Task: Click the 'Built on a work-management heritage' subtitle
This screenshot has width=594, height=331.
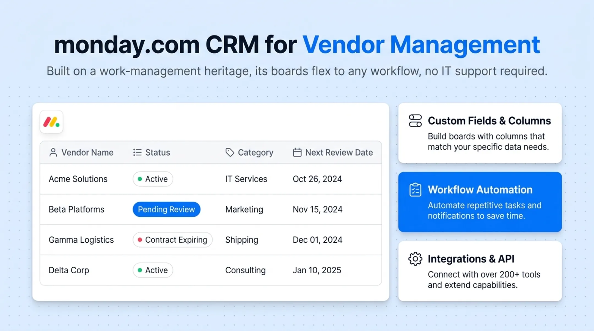Action: point(297,71)
